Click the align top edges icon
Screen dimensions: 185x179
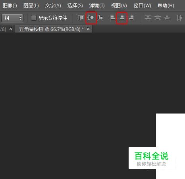click(81, 18)
